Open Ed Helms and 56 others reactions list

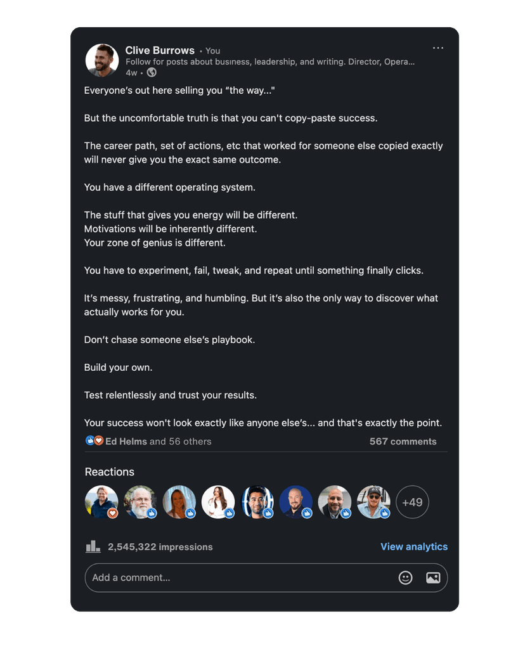tap(158, 441)
